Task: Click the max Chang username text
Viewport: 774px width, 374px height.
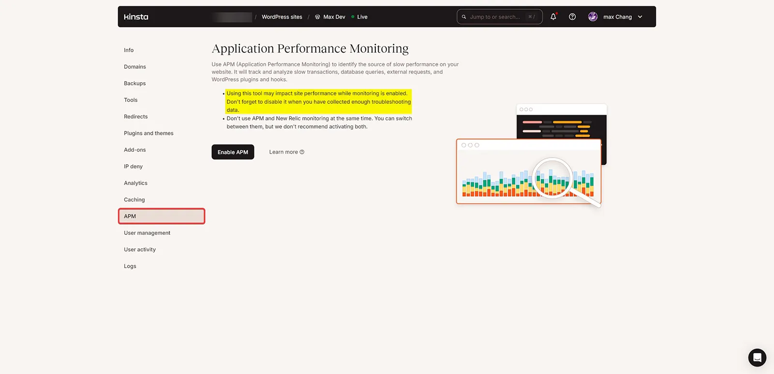Action: click(617, 17)
